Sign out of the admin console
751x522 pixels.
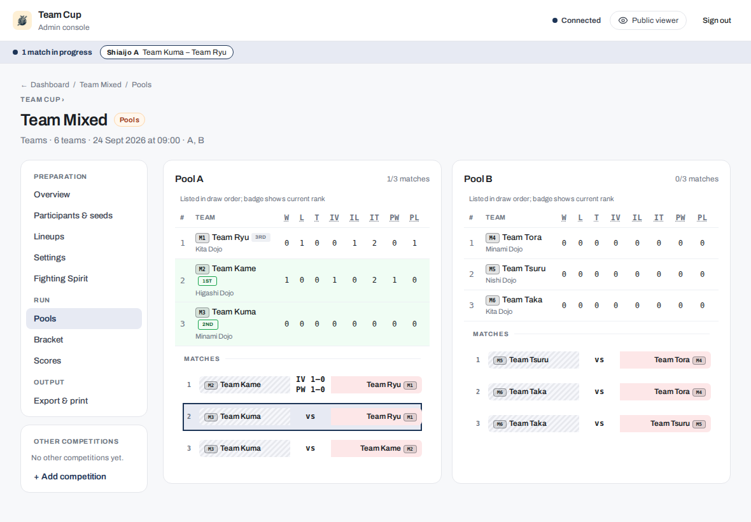(x=717, y=20)
